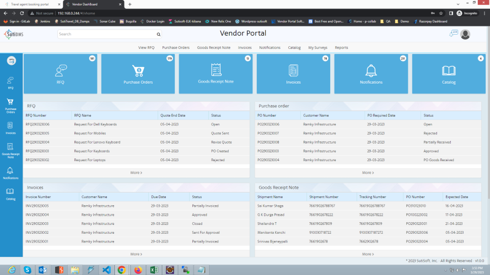Open the Catalog book dashboard tile
This screenshot has height=275, width=490.
[x=449, y=74]
